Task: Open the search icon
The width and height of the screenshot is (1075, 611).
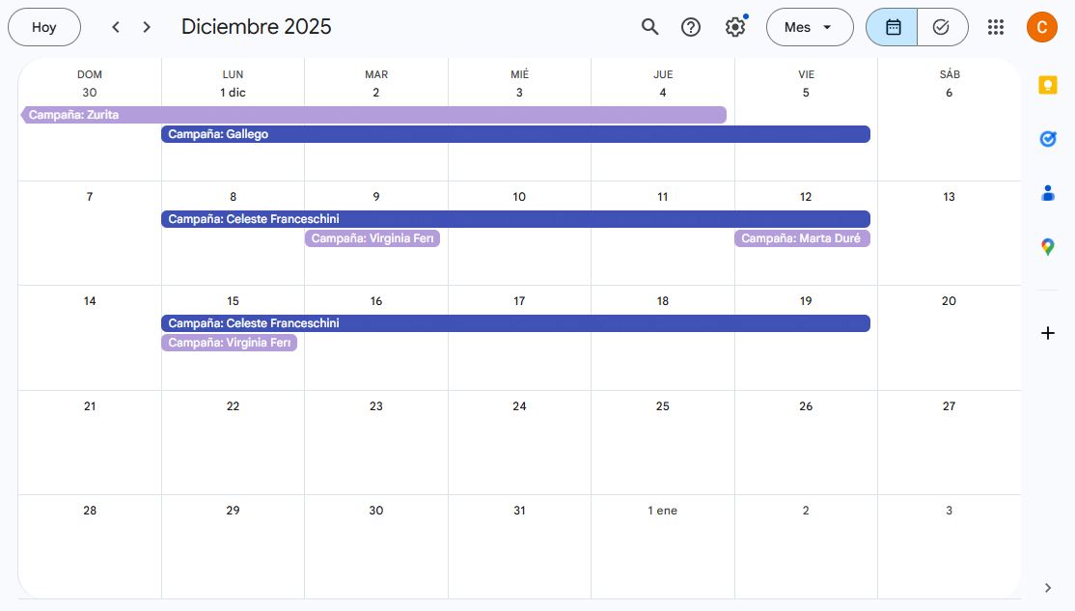Action: (649, 27)
